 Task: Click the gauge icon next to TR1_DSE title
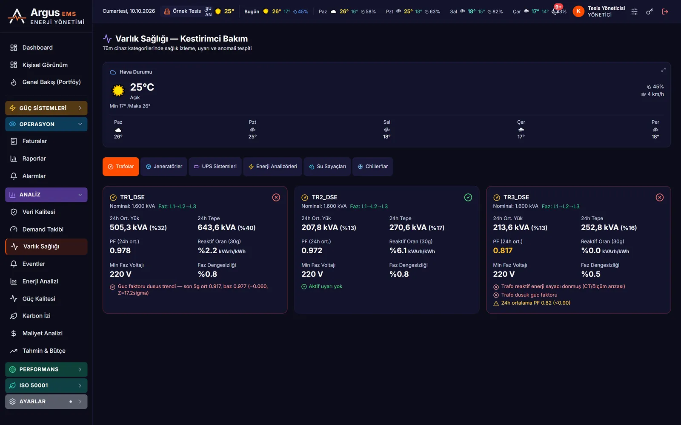113,197
